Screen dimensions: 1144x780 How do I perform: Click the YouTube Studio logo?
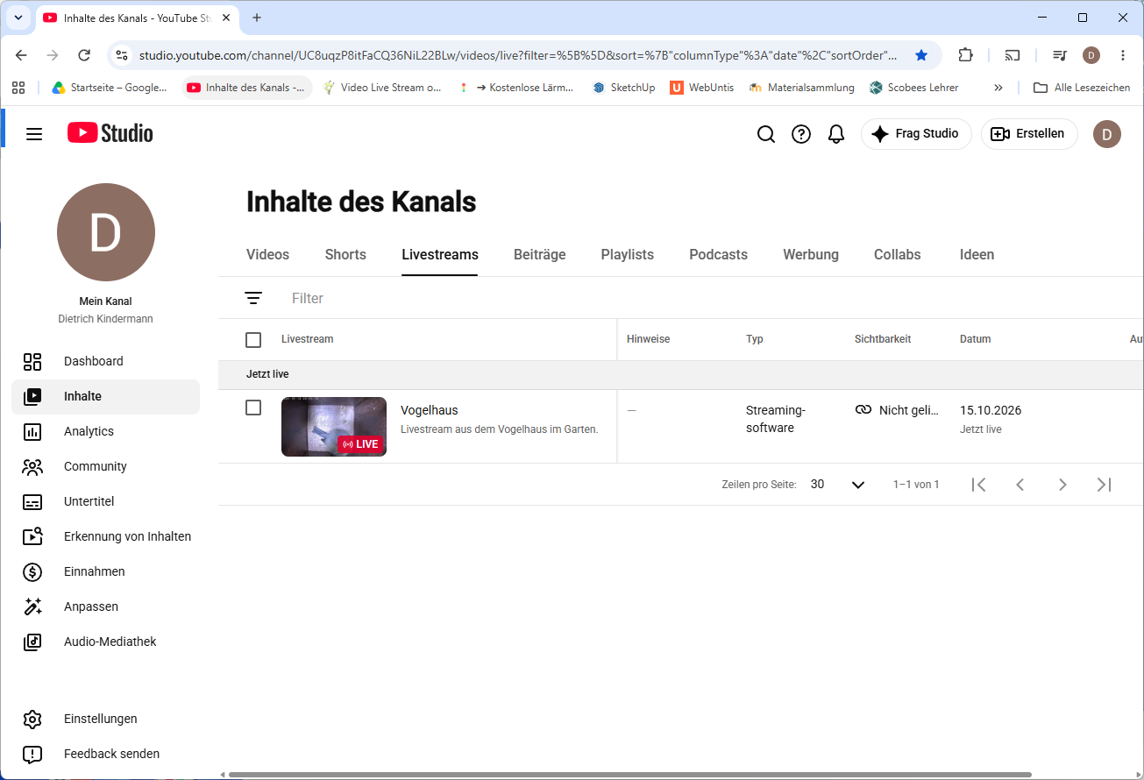[110, 133]
